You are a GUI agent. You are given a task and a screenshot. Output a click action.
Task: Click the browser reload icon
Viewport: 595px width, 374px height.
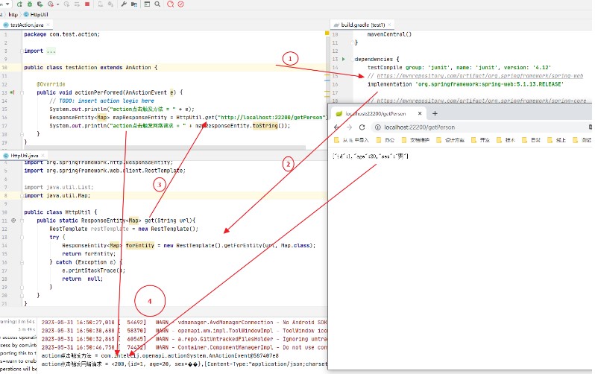(362, 127)
